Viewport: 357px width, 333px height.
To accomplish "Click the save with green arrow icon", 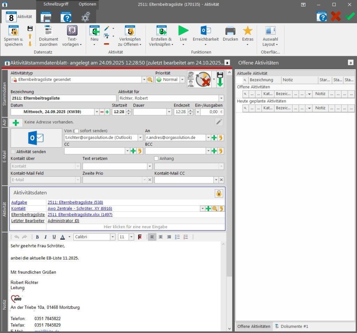I will coord(220,79).
